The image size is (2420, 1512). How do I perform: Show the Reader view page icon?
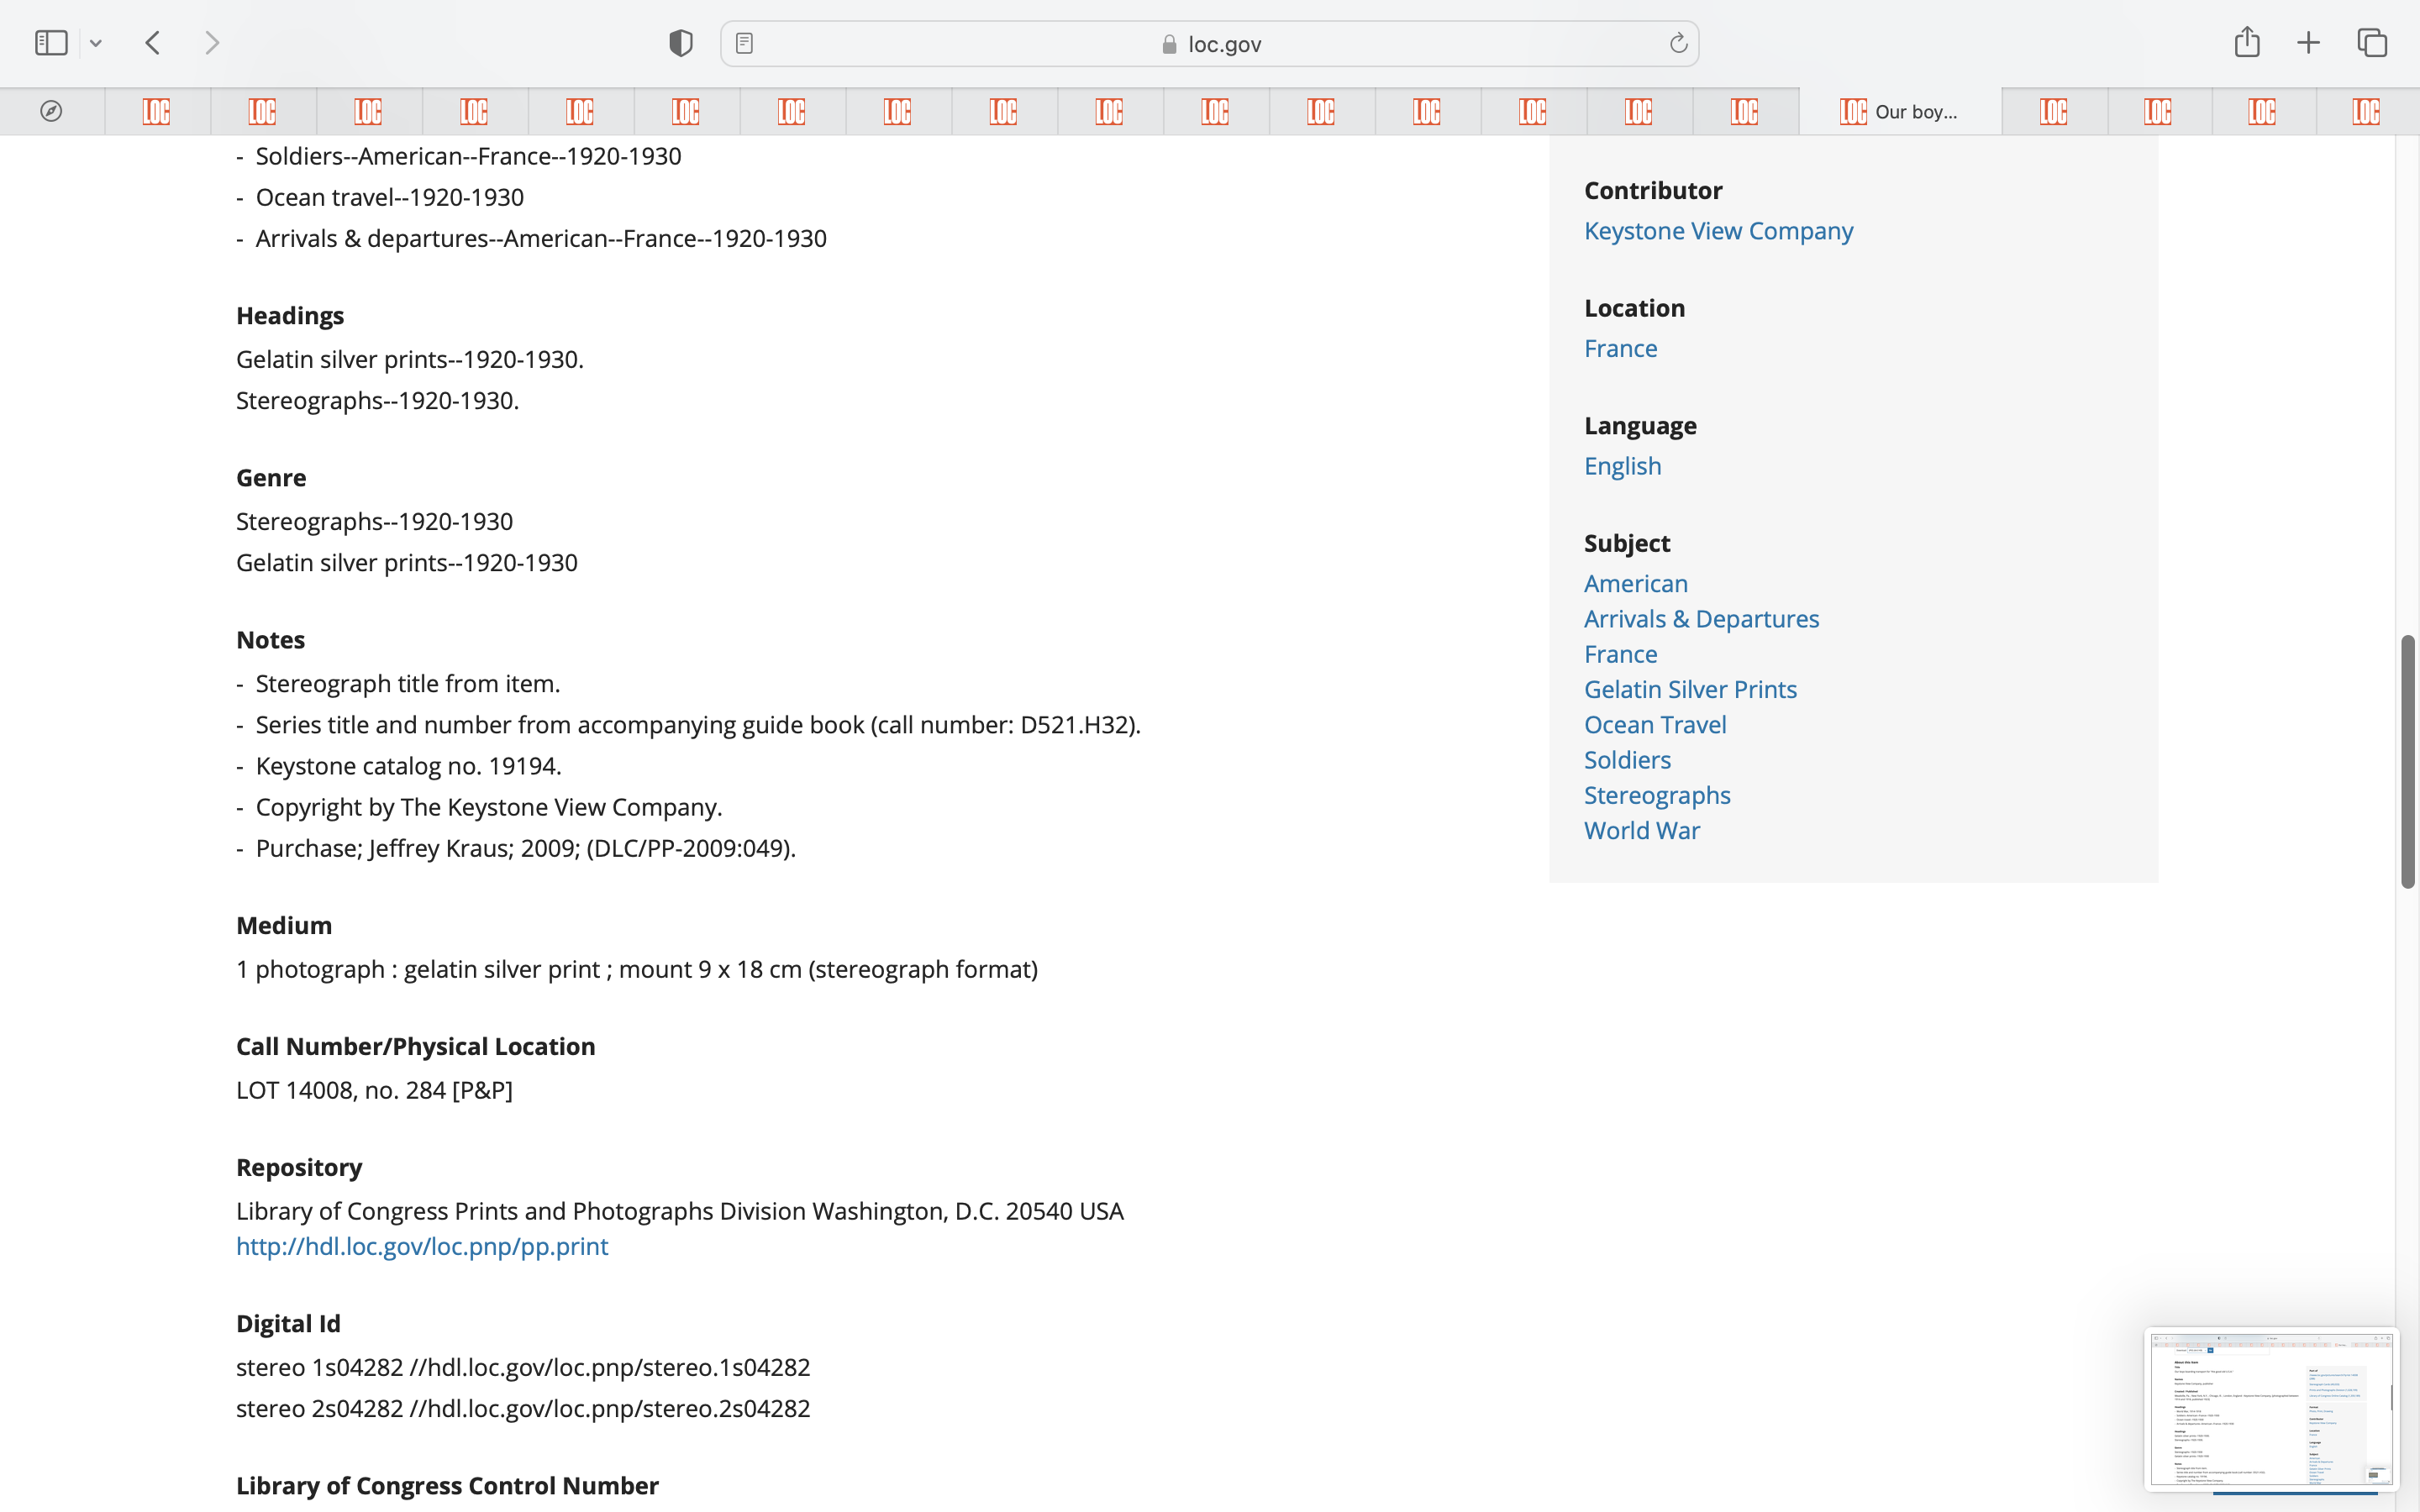pos(744,43)
